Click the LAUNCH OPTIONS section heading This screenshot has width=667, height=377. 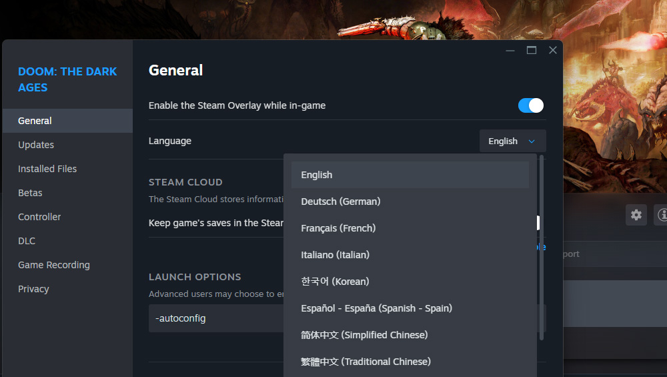tap(195, 277)
